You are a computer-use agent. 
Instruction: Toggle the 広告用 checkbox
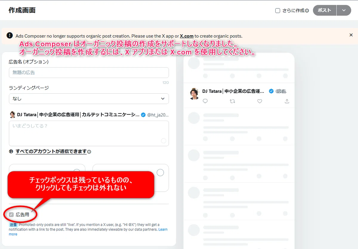click(11, 214)
